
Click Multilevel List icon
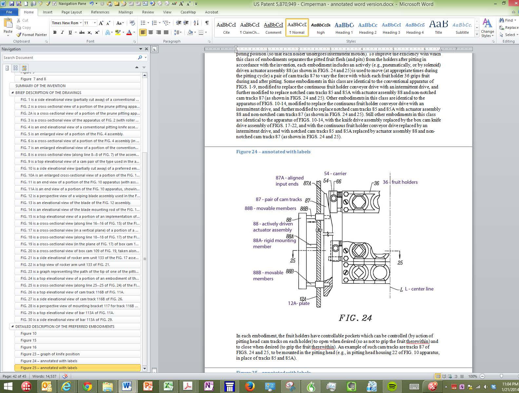(x=166, y=23)
